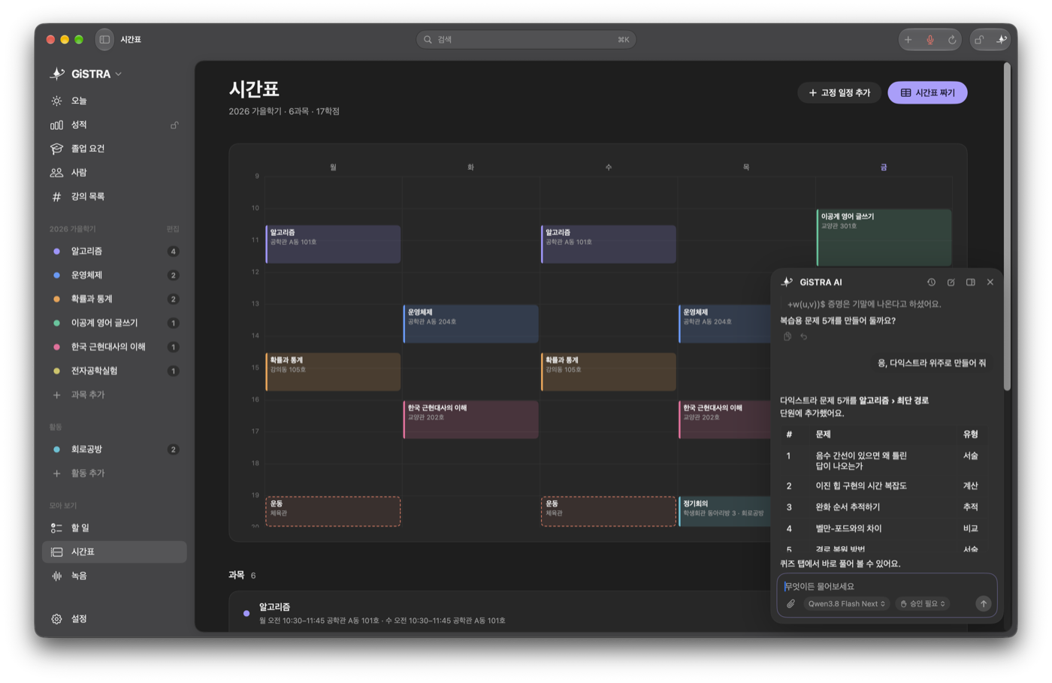The image size is (1052, 683).
Task: Click the panel layout icon in GiSTRA AI
Action: 970,283
